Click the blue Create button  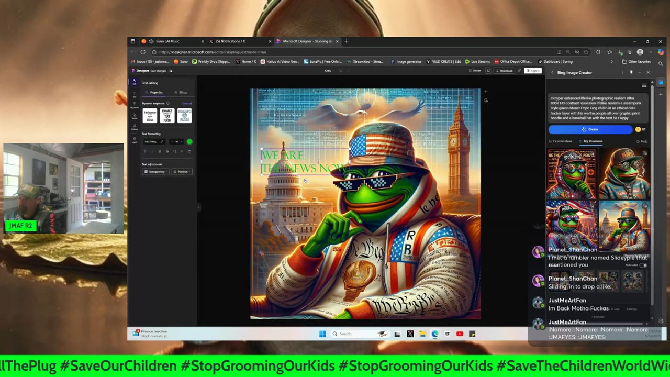pyautogui.click(x=590, y=129)
